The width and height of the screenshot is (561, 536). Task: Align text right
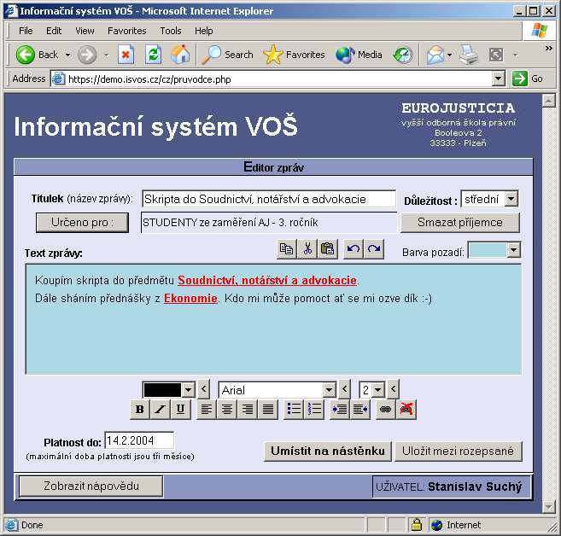248,409
